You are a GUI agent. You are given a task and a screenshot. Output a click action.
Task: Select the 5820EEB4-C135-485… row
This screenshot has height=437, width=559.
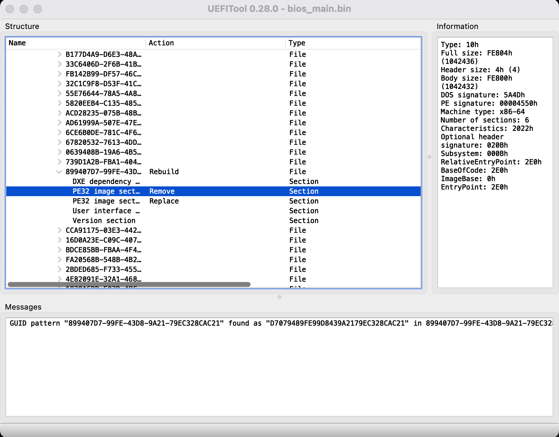213,103
